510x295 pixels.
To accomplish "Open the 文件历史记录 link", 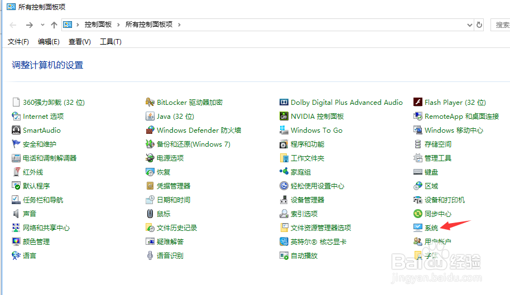I will point(177,228).
